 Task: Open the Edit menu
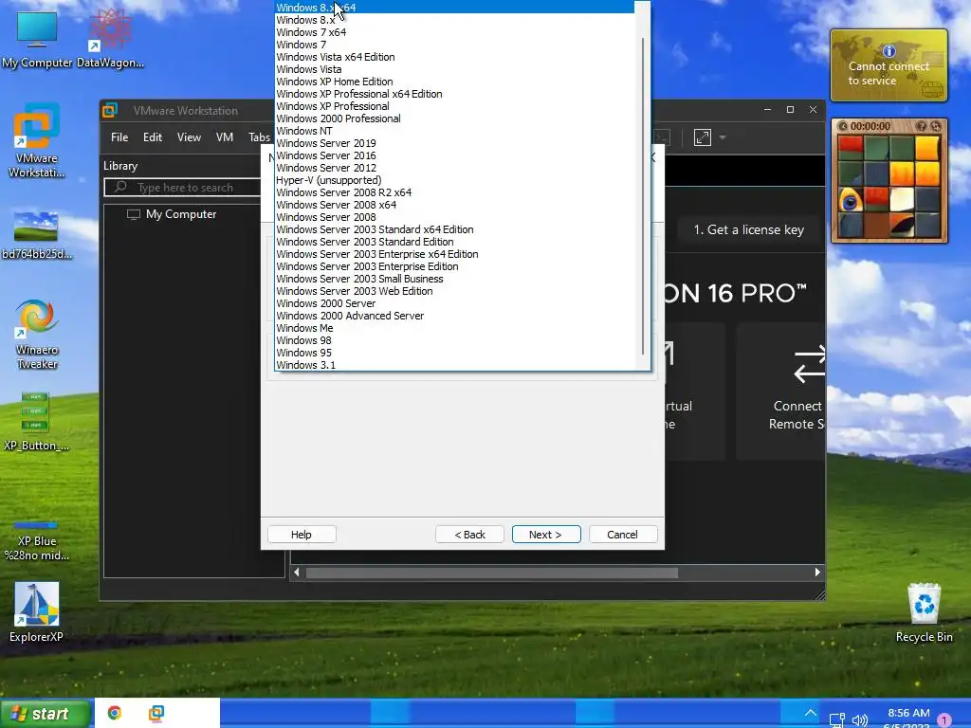pos(153,137)
